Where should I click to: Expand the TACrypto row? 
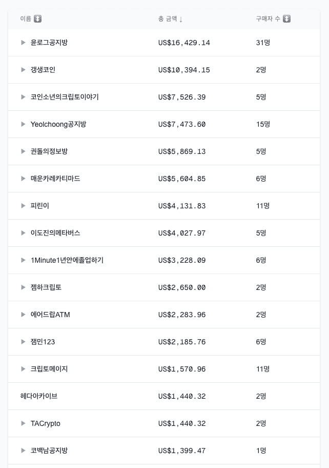tap(23, 423)
